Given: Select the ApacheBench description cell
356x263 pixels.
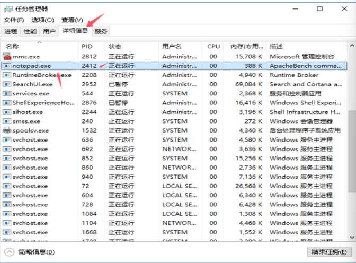Looking at the screenshot, I should click(x=306, y=66).
